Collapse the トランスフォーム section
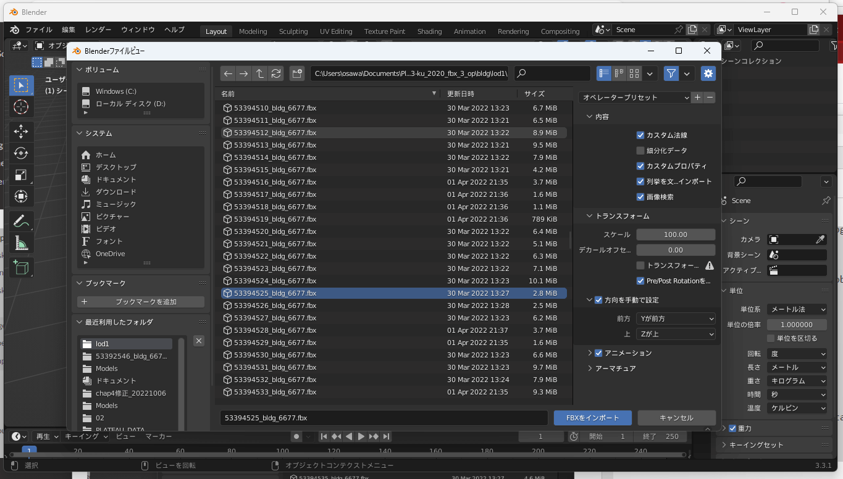The image size is (843, 479). pos(590,216)
